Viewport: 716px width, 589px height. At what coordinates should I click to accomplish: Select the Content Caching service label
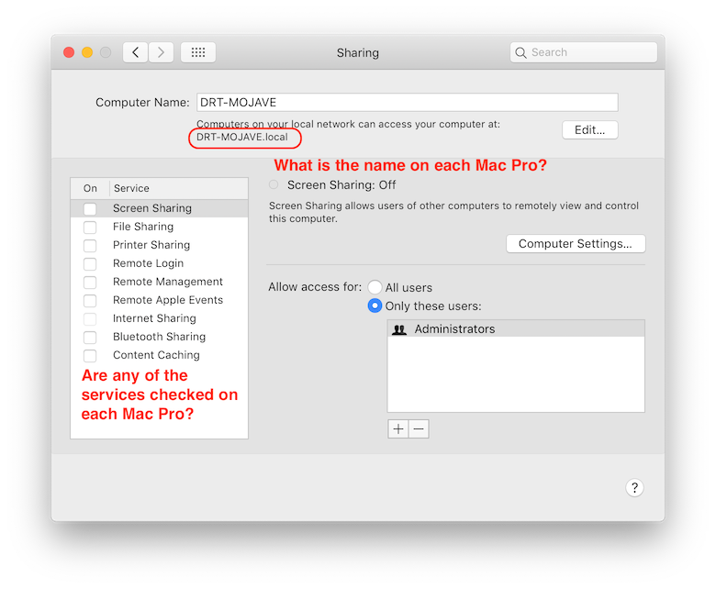click(x=156, y=355)
